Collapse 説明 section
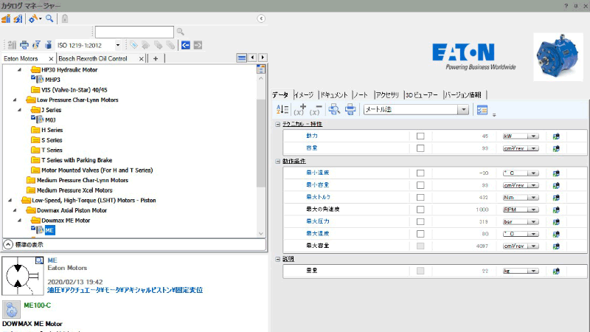Screen dimensions: 590x332 click(278, 259)
